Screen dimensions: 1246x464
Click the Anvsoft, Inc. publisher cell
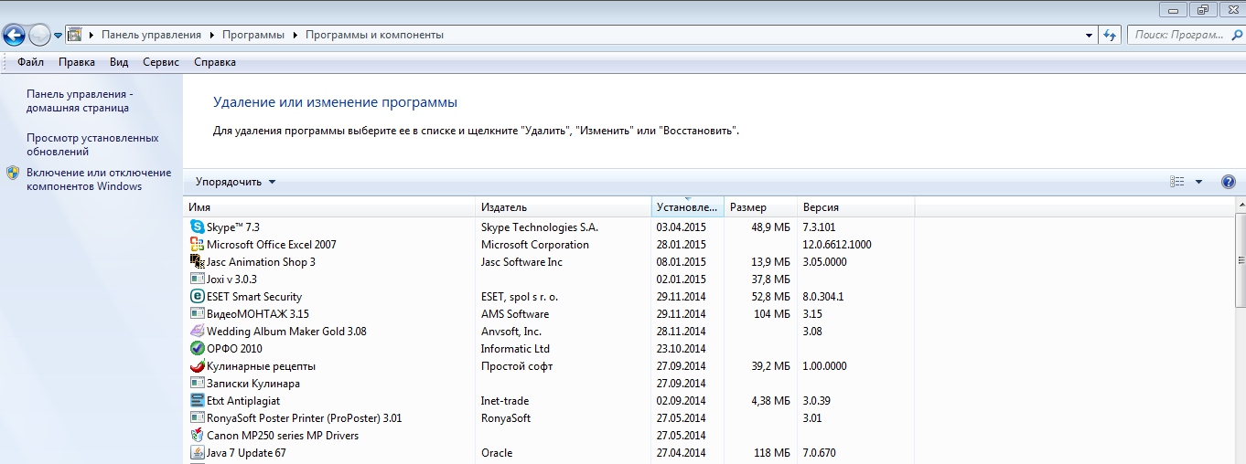pos(511,331)
